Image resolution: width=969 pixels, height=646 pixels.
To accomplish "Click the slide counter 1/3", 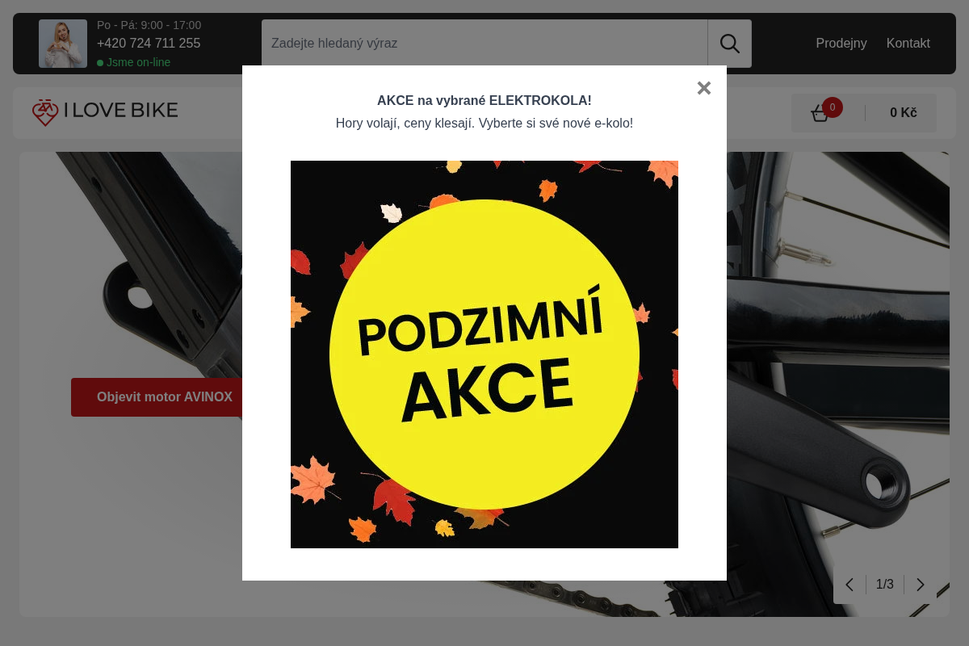I will [885, 585].
